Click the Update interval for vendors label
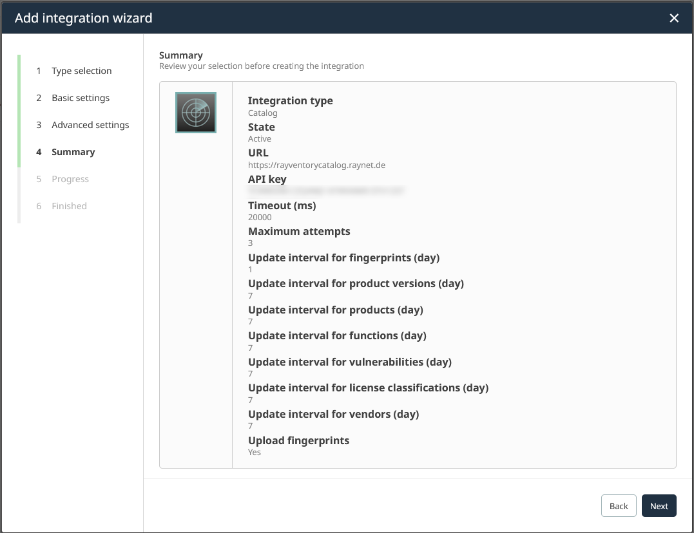694x533 pixels. [x=333, y=414]
